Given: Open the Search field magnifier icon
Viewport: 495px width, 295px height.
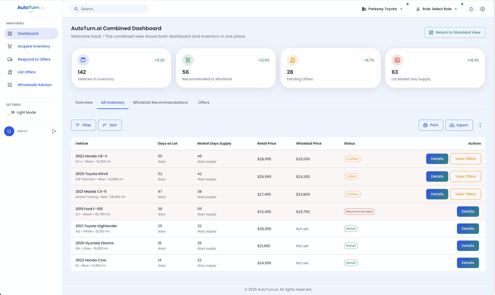Looking at the screenshot, I should (76, 9).
